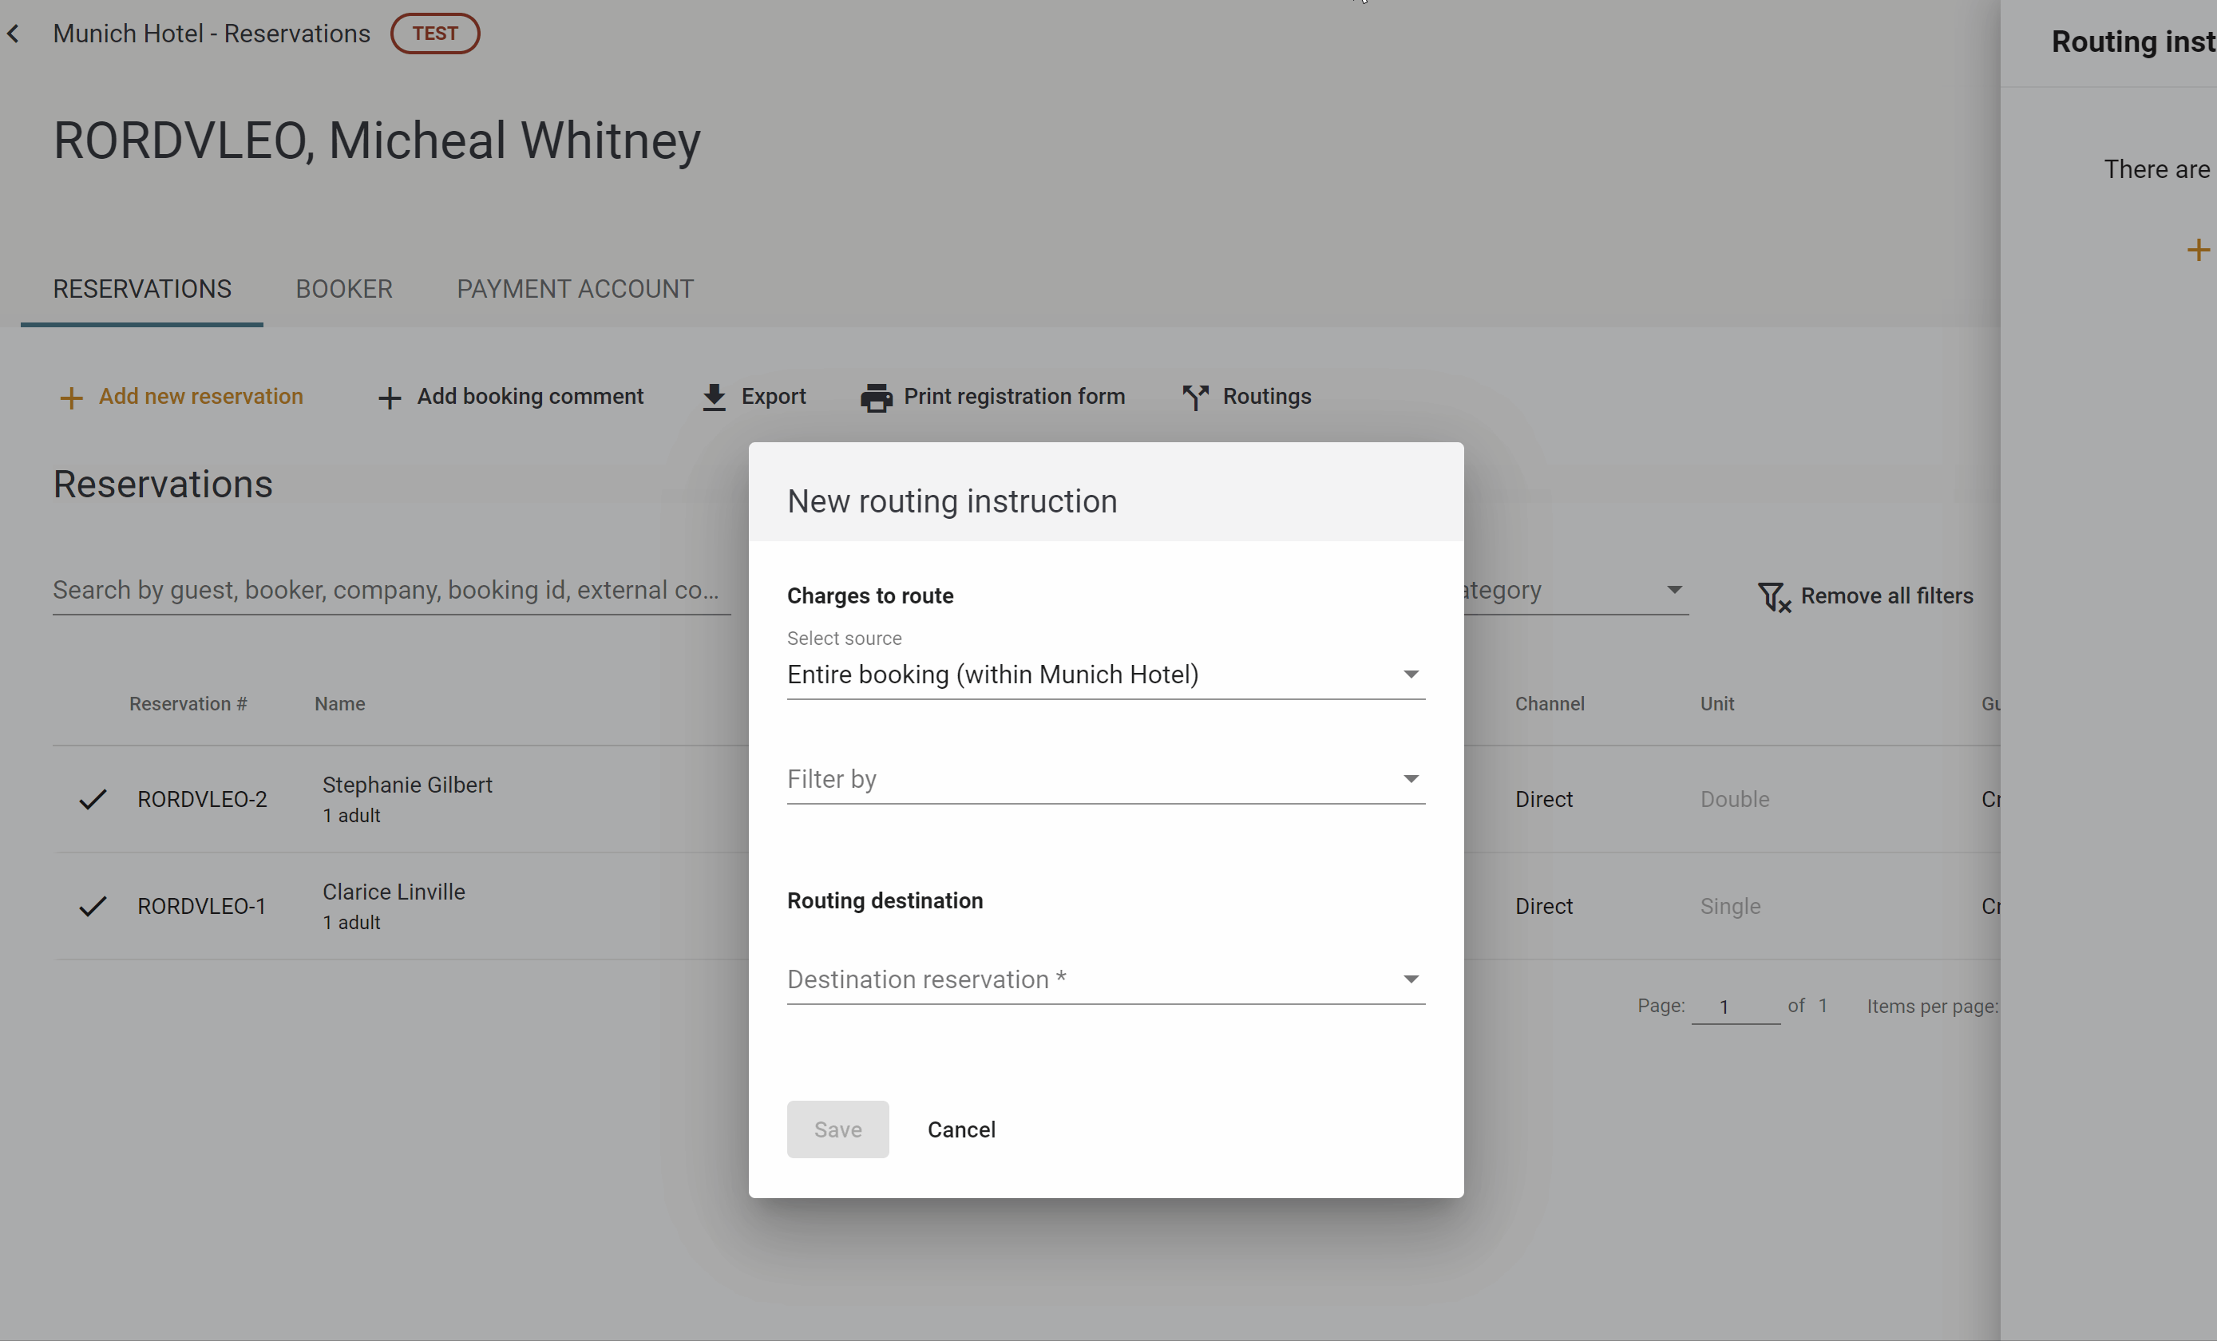Click the page number input field

[x=1735, y=1007]
